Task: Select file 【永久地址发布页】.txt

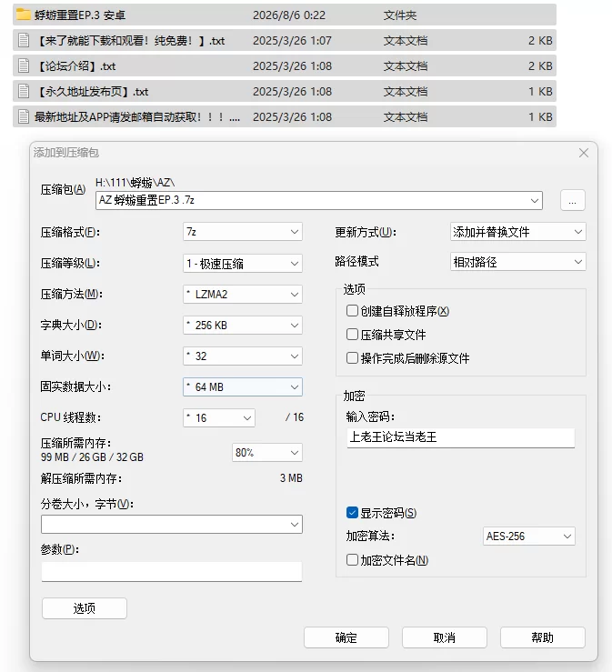Action: point(285,91)
